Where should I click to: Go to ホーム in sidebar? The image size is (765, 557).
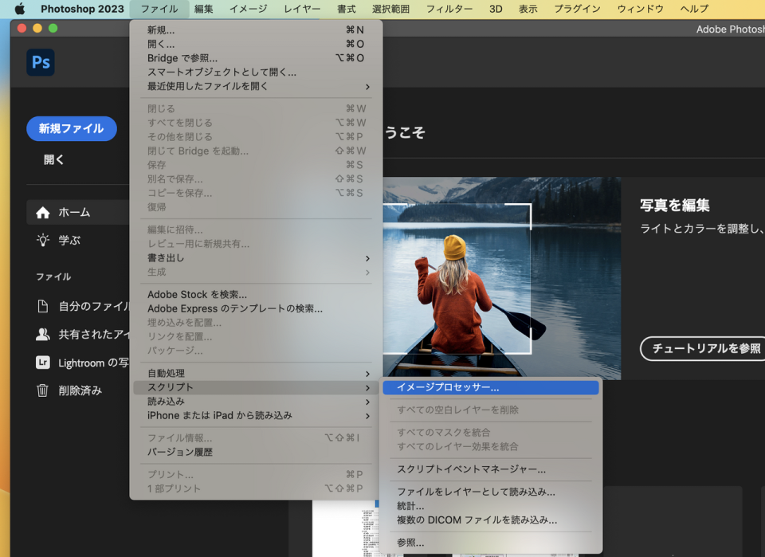point(78,212)
